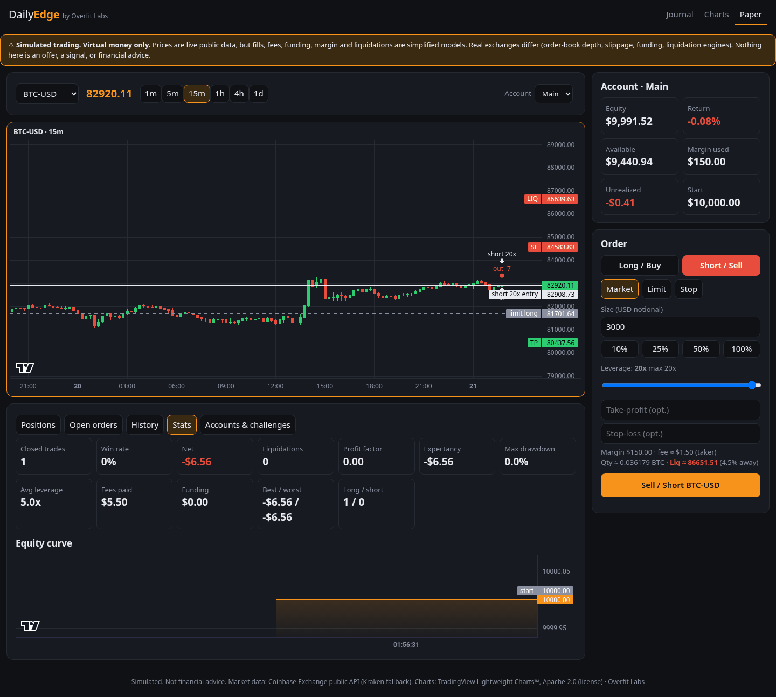The image size is (776, 697).
Task: Select the Long / Buy side
Action: 640,266
